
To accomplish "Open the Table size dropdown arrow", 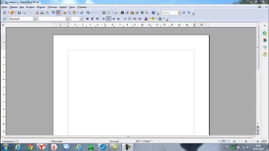I will point(112,13).
